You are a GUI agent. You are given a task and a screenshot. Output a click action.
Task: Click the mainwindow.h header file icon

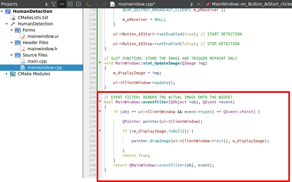23,49
